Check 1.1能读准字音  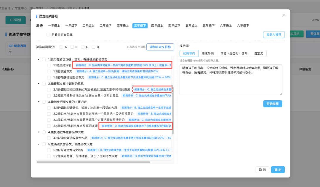(49, 65)
